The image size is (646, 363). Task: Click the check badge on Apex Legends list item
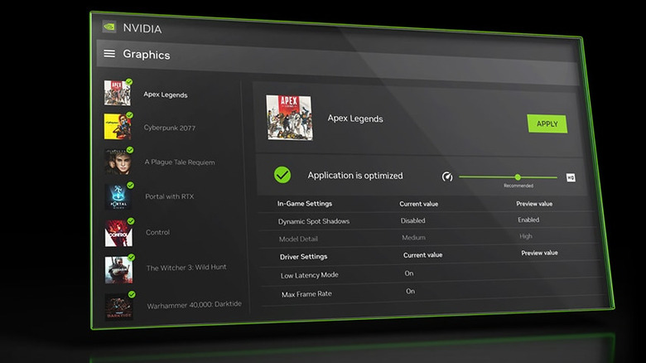[129, 82]
